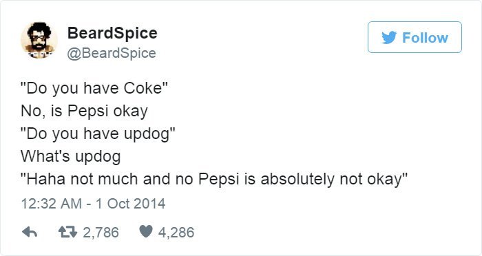
Task: Click the word "Follow" label text
Action: (x=425, y=38)
